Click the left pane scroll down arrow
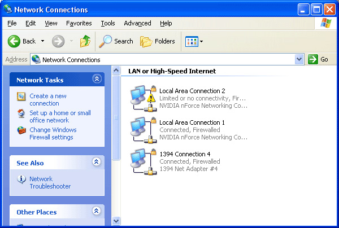Image resolution: width=339 pixels, height=228 pixels. pos(117,221)
